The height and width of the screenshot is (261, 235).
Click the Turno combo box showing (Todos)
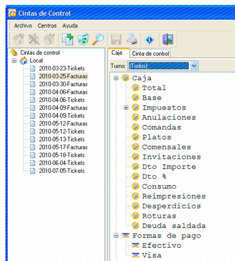(163, 66)
